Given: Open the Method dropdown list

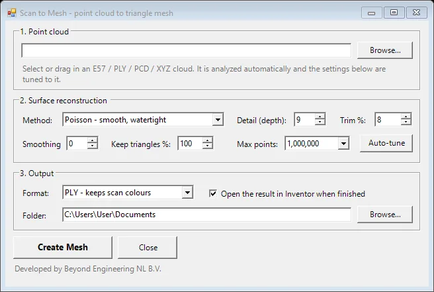Looking at the screenshot, I should point(218,120).
